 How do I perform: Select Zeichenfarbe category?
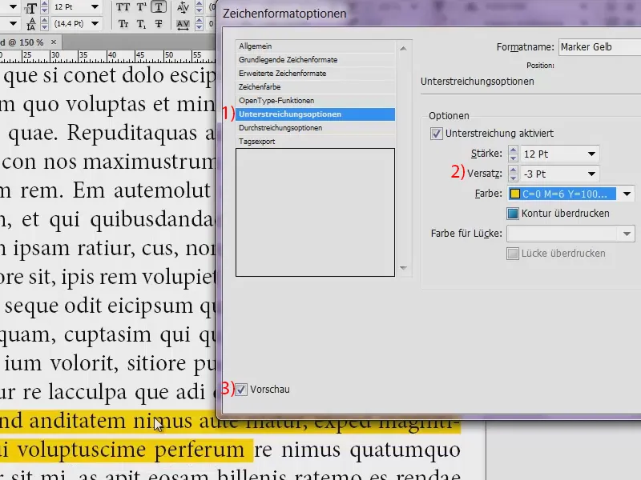[315, 87]
